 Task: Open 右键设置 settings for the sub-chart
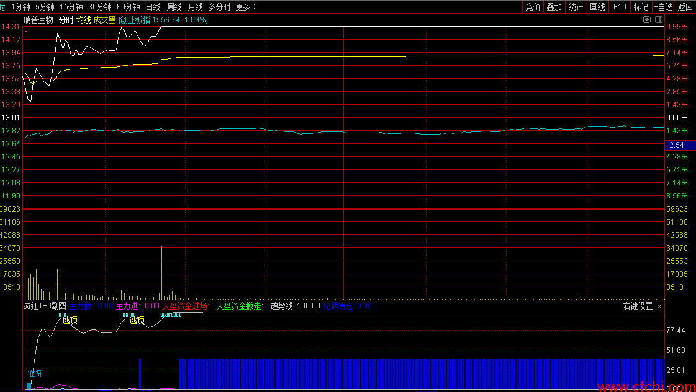(638, 306)
